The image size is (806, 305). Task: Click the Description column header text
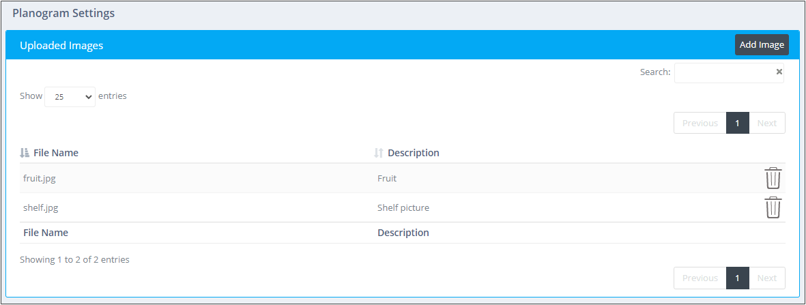click(414, 153)
